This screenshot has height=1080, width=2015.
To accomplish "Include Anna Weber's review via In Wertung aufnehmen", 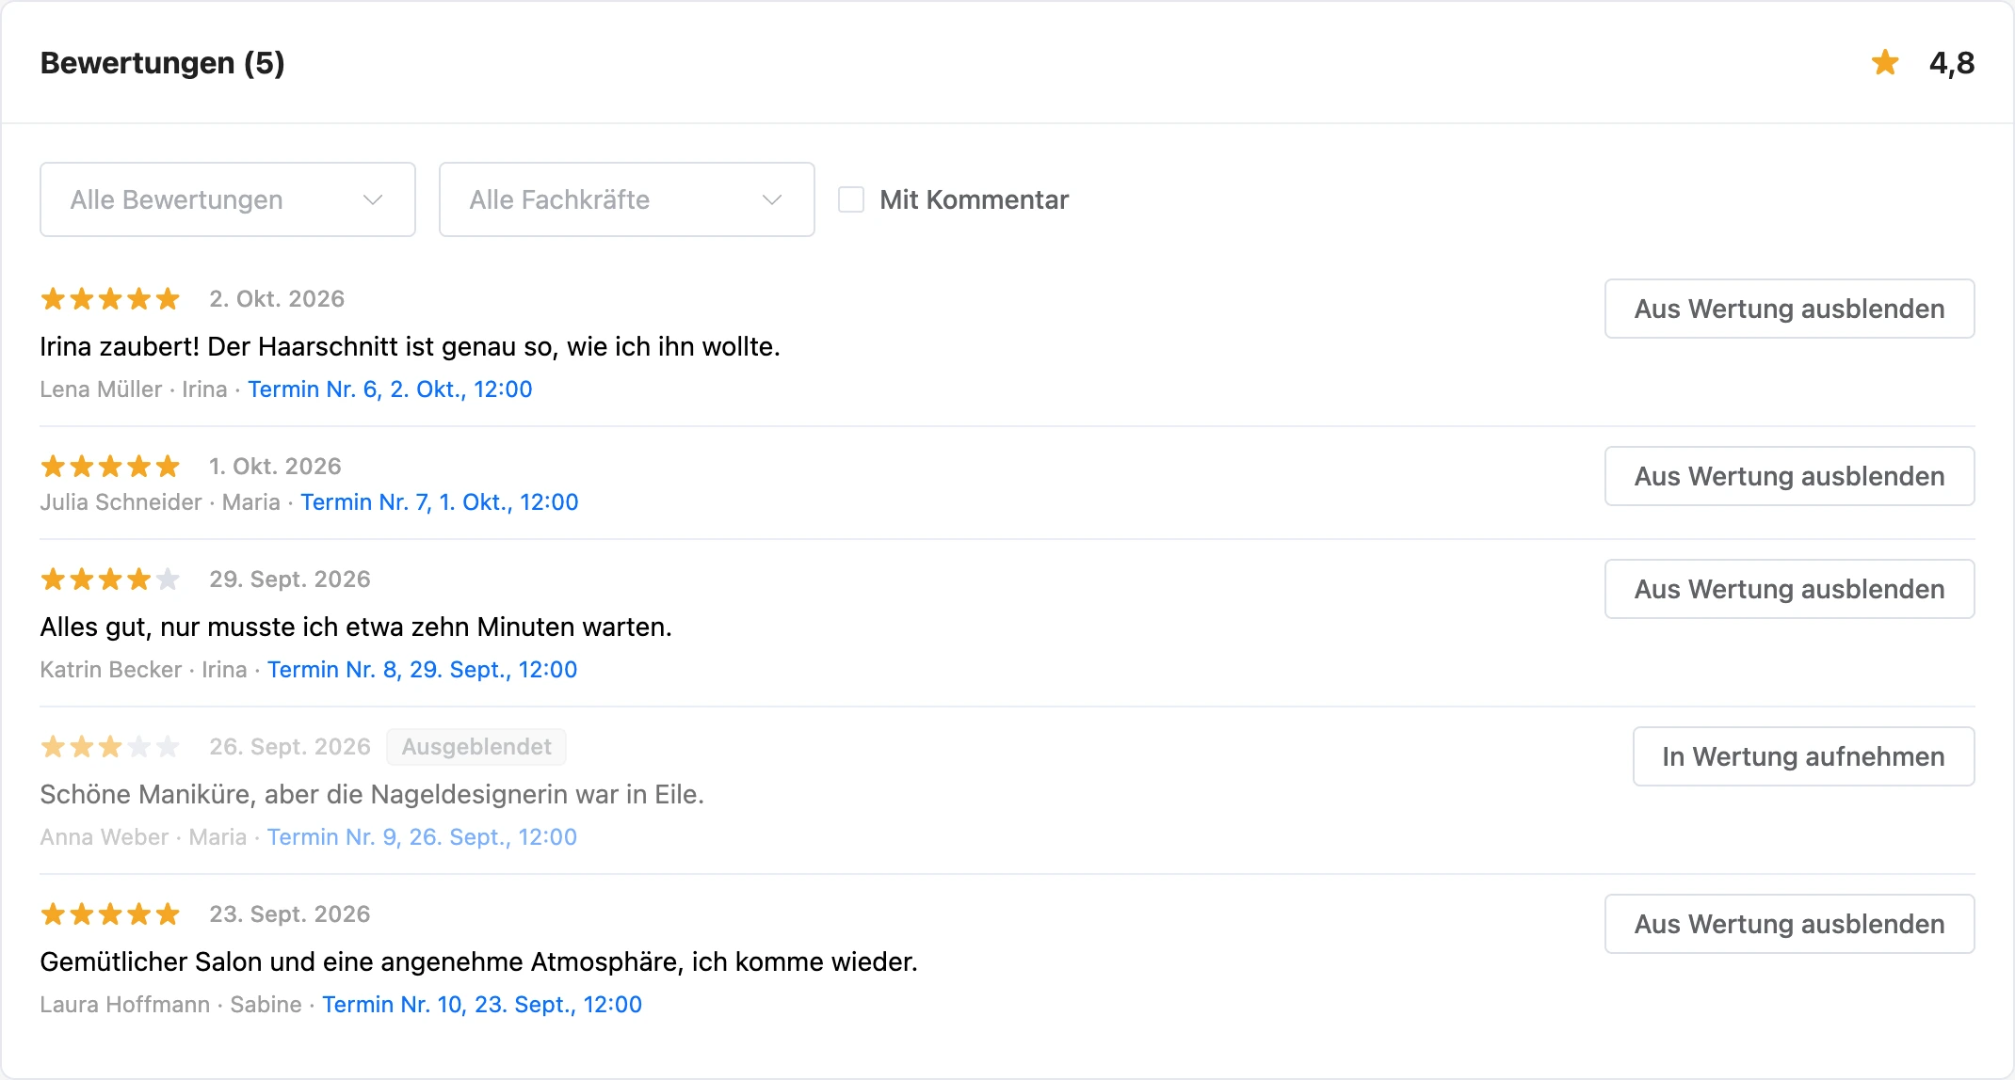I will click(1803, 756).
